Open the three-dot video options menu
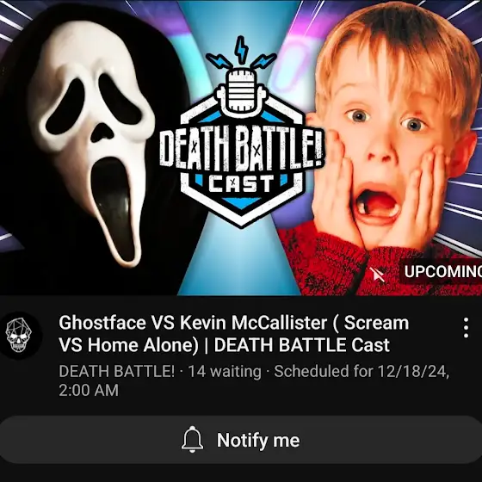 coord(466,328)
